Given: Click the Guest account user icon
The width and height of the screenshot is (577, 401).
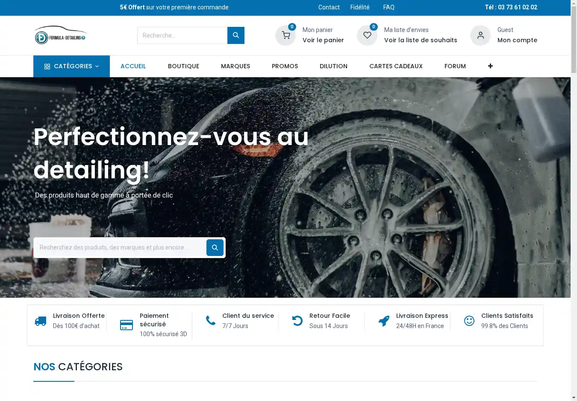Looking at the screenshot, I should pyautogui.click(x=480, y=35).
